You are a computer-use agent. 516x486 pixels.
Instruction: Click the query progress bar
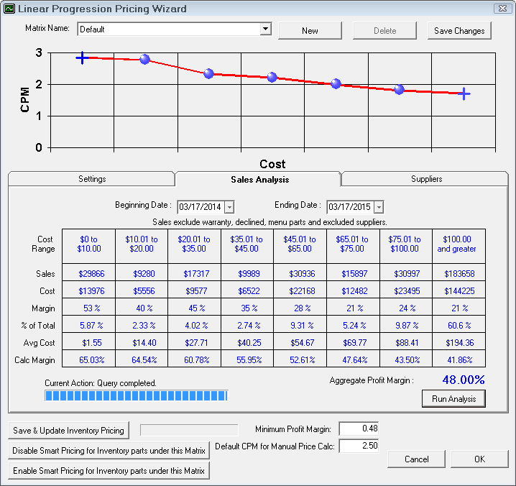coord(136,395)
